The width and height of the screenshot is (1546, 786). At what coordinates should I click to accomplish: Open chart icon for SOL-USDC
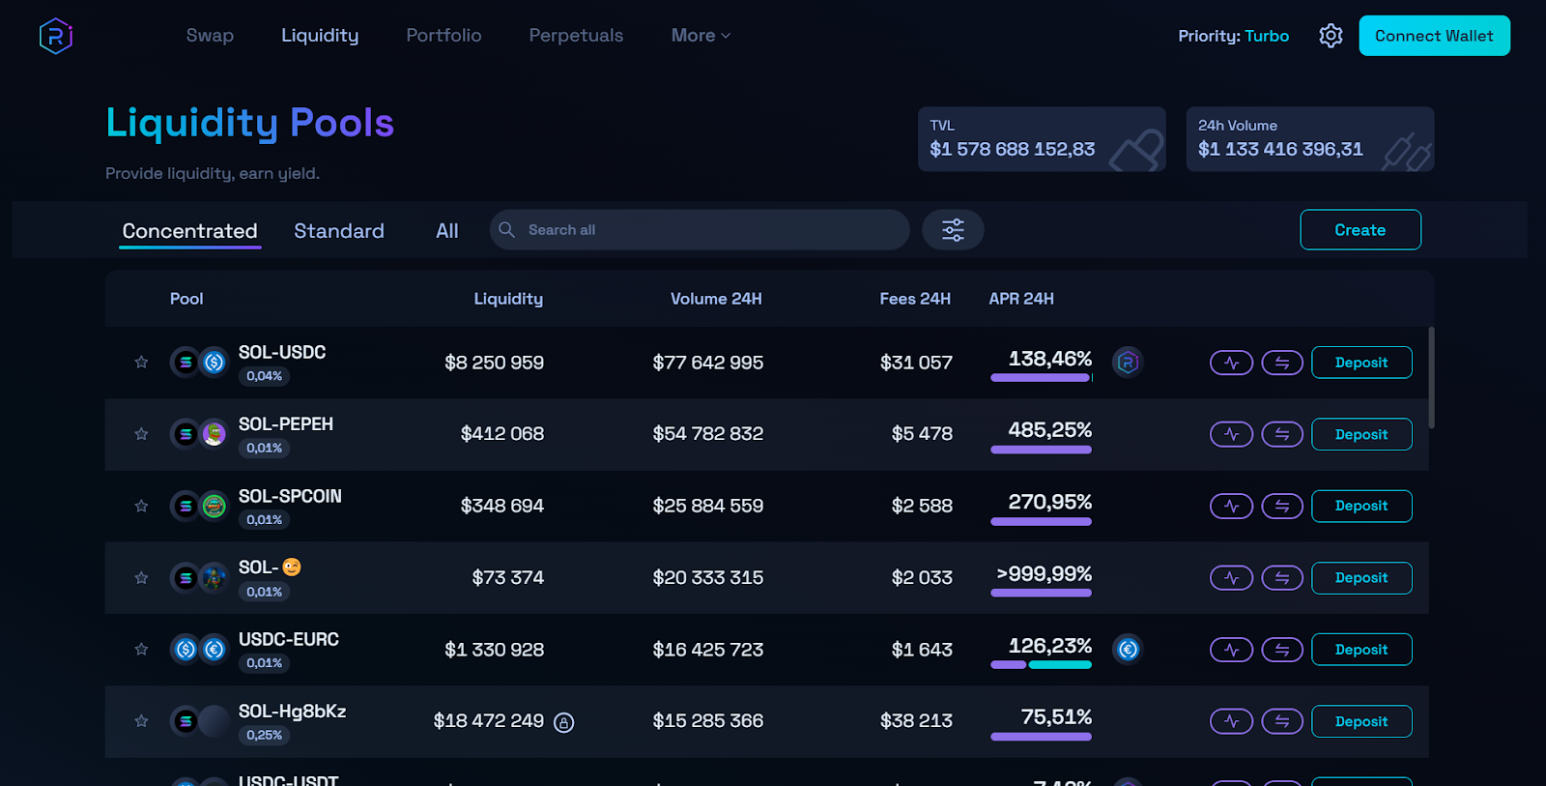1231,363
